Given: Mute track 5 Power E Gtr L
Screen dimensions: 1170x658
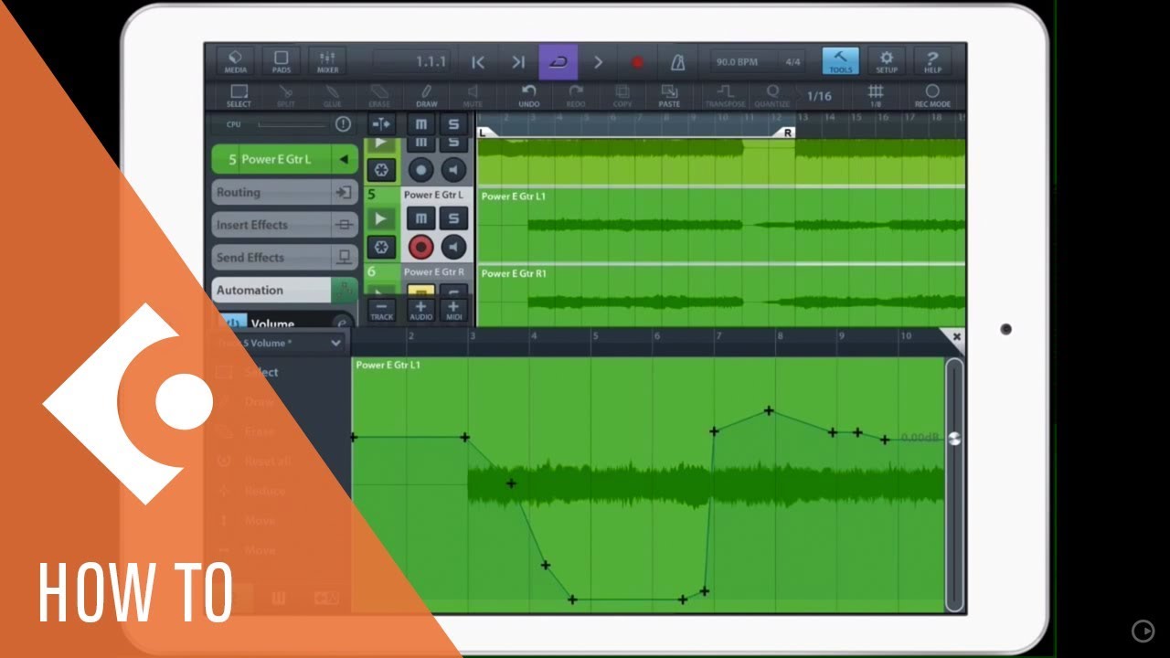Looking at the screenshot, I should [x=420, y=218].
